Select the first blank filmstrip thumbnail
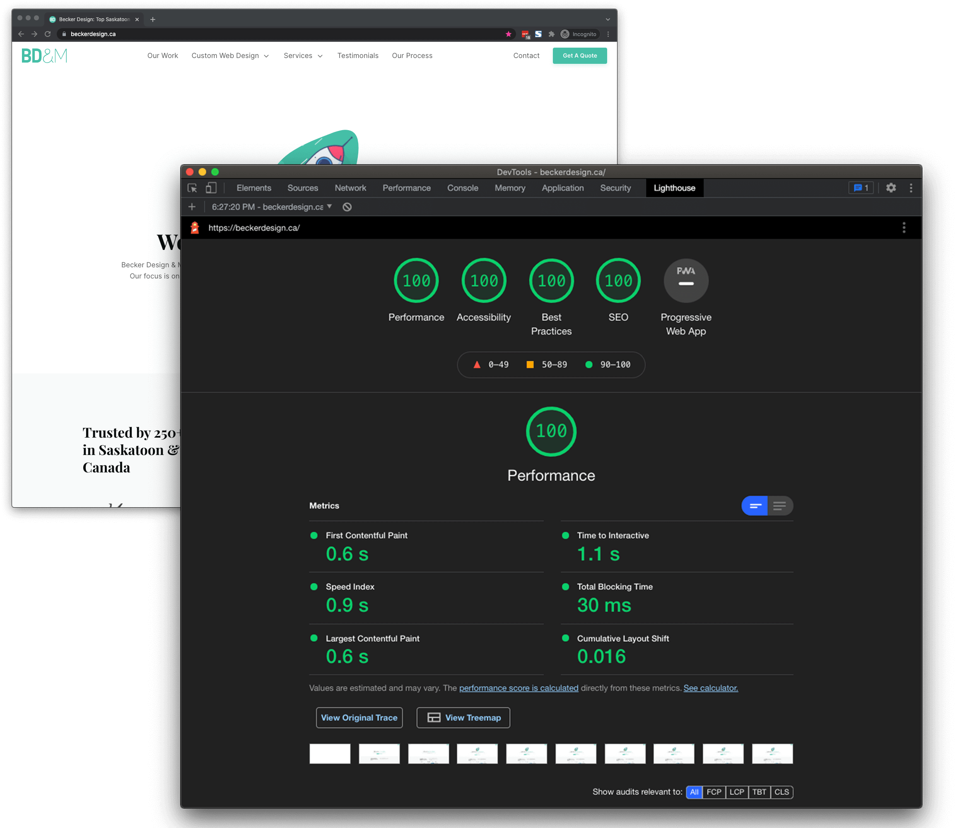This screenshot has height=828, width=955. (x=330, y=754)
